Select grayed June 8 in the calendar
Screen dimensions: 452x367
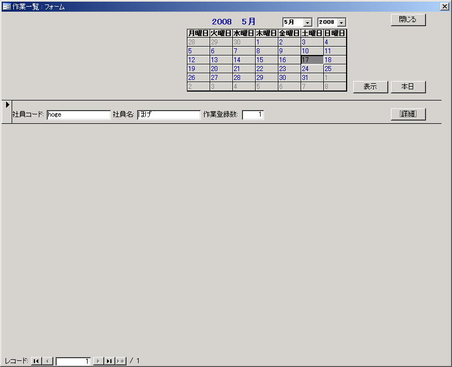coord(335,86)
